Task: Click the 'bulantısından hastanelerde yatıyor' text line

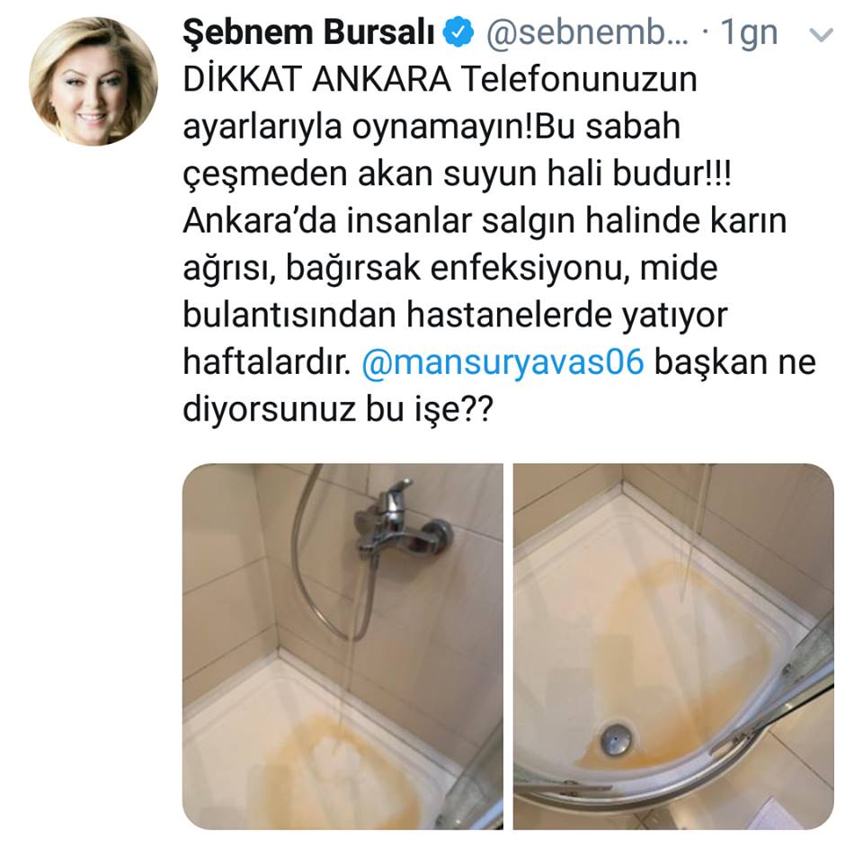Action: point(455,316)
